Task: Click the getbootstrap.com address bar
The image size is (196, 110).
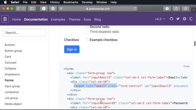Action: coord(98,9)
